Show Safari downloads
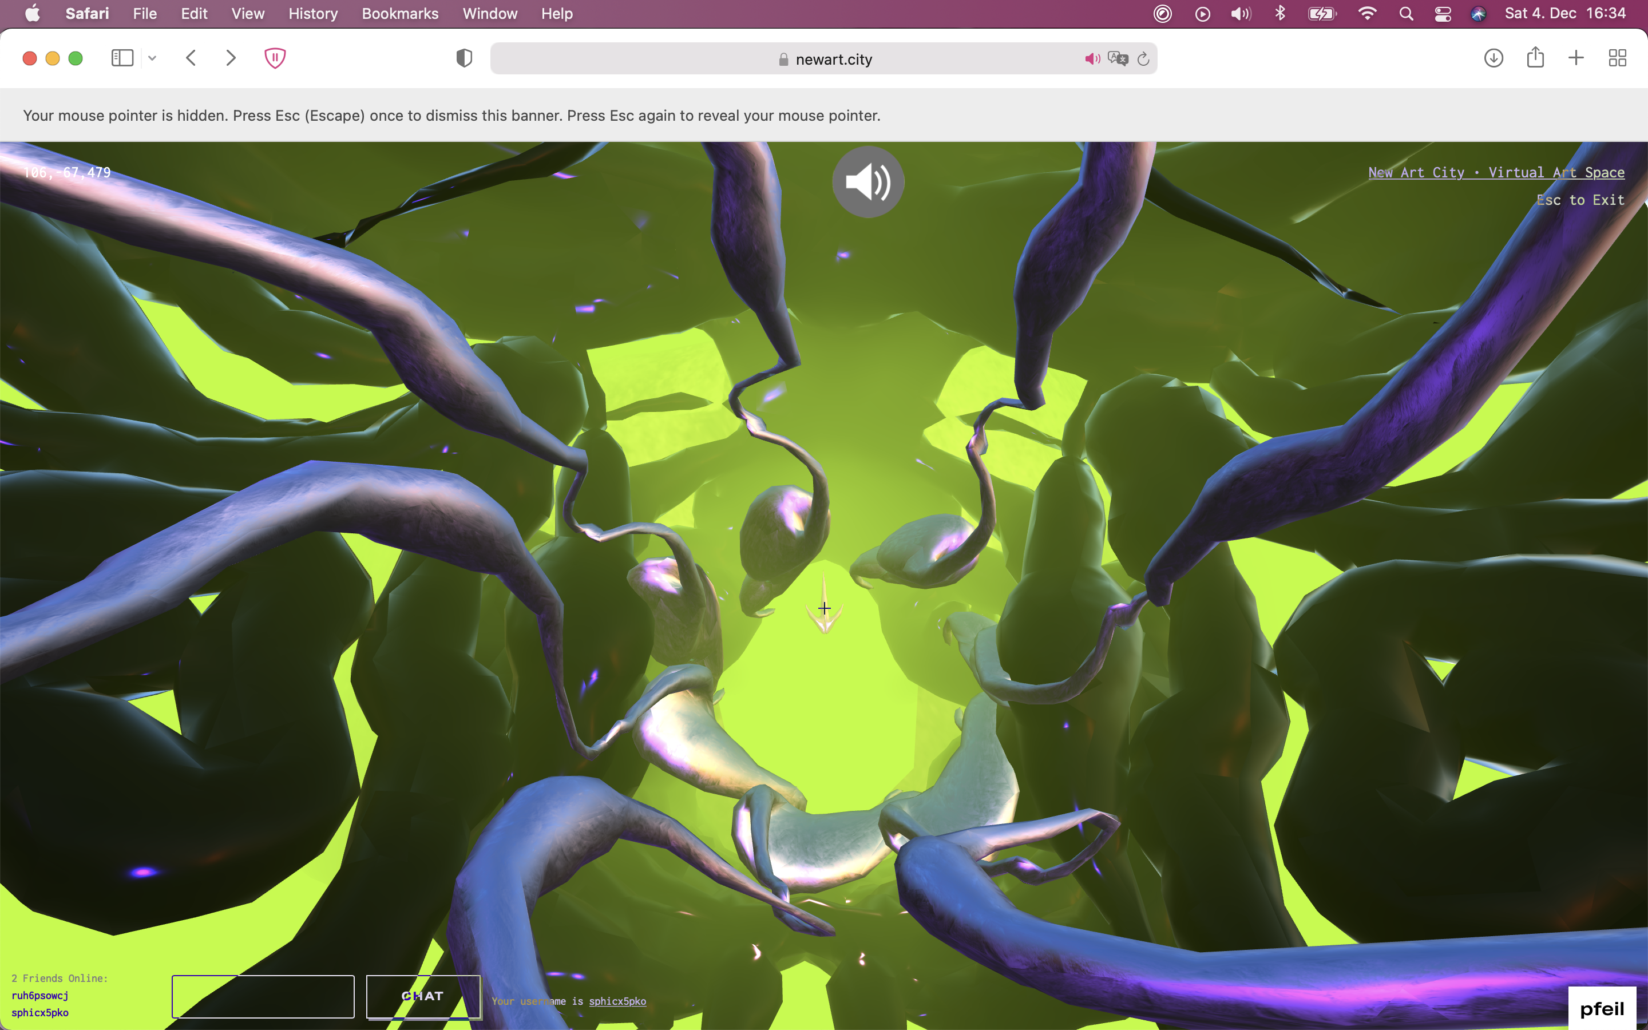 click(1493, 58)
